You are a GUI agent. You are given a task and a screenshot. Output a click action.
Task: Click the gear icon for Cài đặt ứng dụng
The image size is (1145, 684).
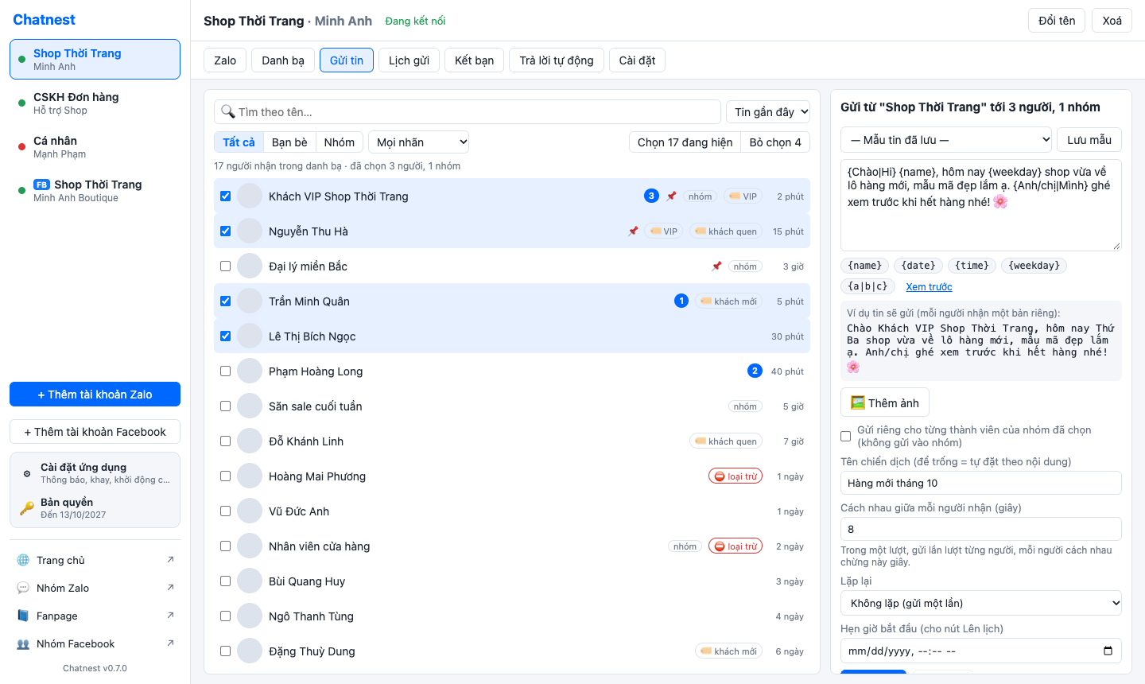pos(26,473)
